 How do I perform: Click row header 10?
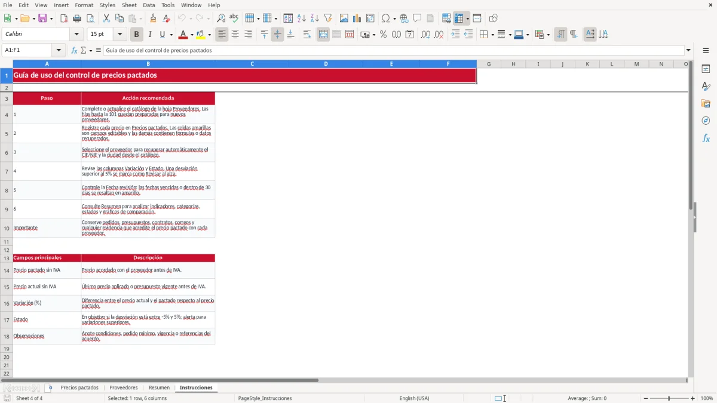(x=7, y=228)
